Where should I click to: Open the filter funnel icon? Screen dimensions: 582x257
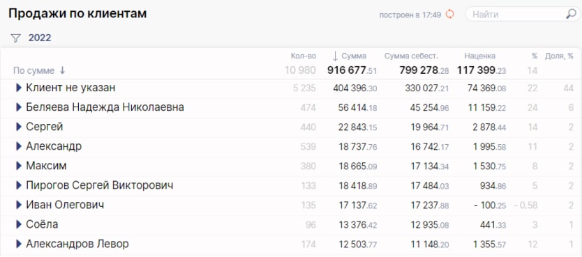tap(15, 38)
